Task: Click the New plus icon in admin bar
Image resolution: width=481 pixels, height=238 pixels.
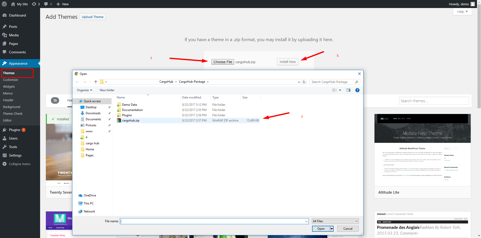Action: pyautogui.click(x=58, y=4)
